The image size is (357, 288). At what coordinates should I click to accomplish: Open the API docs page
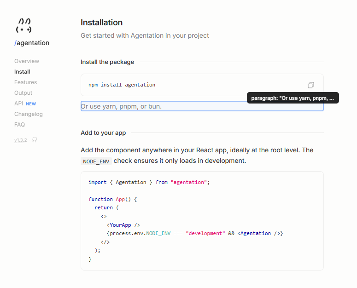click(18, 104)
